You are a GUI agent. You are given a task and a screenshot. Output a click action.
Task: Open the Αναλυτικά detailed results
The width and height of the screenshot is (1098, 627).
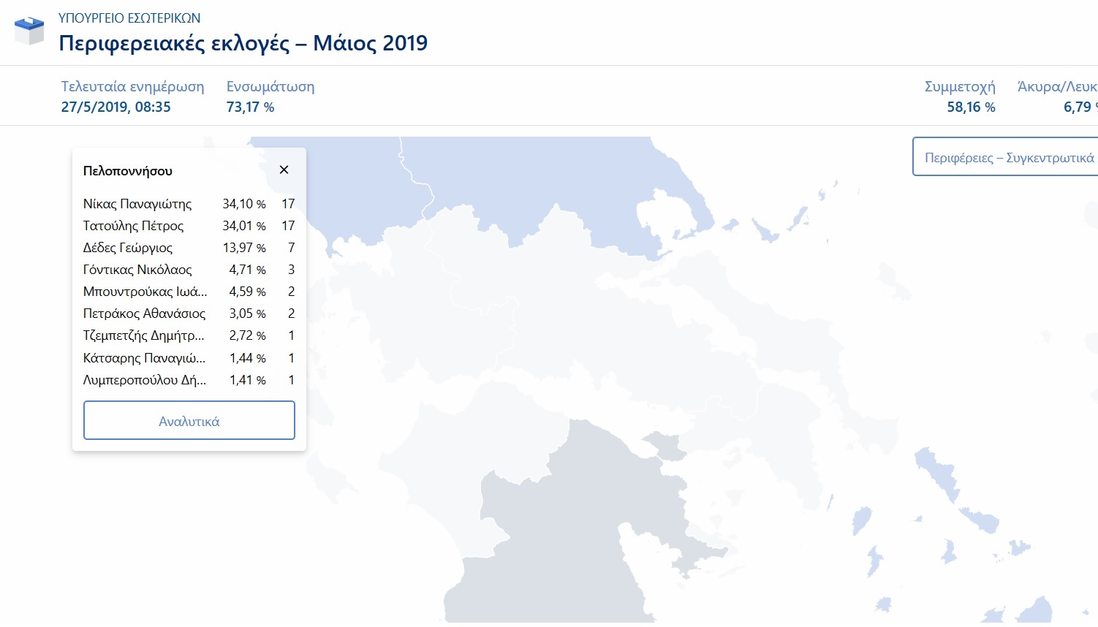point(189,420)
